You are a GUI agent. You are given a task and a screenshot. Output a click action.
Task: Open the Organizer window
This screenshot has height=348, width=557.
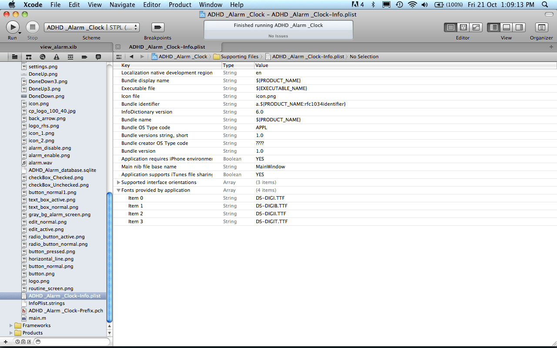coord(541,27)
